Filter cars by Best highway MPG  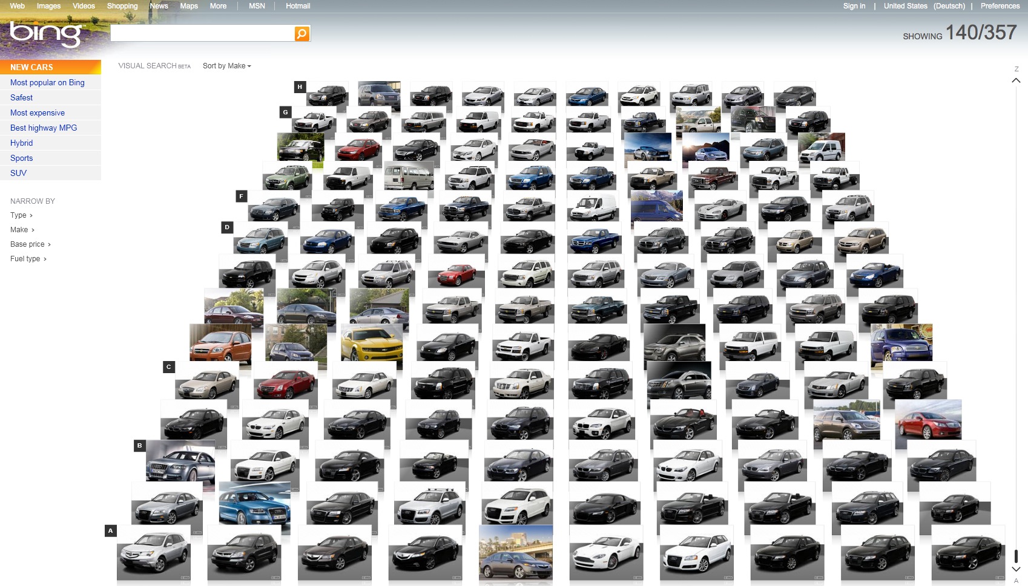(x=43, y=128)
